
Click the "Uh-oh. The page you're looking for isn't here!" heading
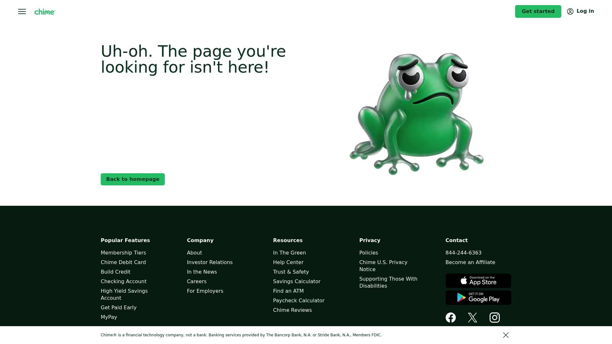point(193,59)
